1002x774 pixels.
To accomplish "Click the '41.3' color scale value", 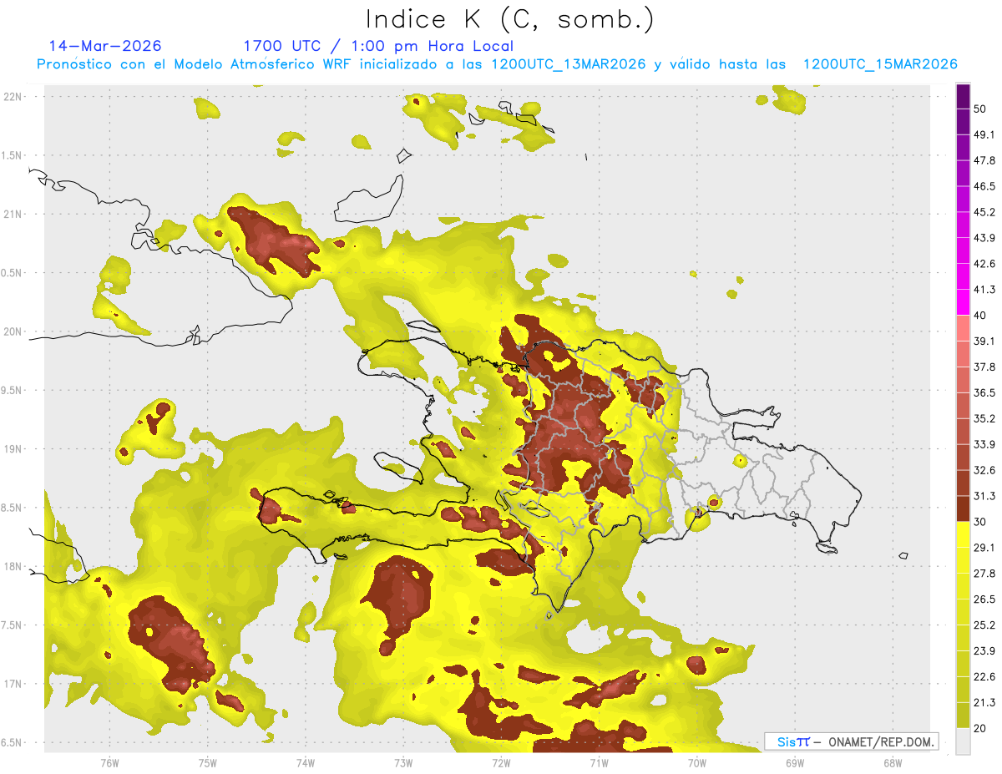I will point(985,290).
